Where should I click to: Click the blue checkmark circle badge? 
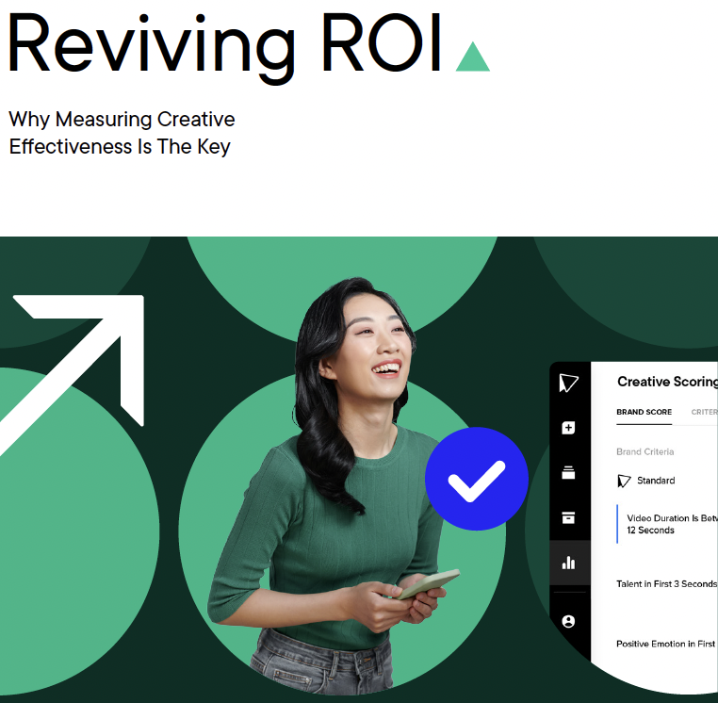click(x=477, y=480)
